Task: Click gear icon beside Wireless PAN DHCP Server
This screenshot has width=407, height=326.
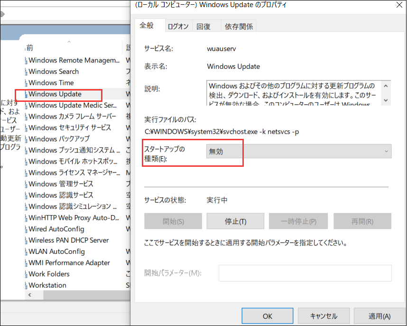Action: 26,240
